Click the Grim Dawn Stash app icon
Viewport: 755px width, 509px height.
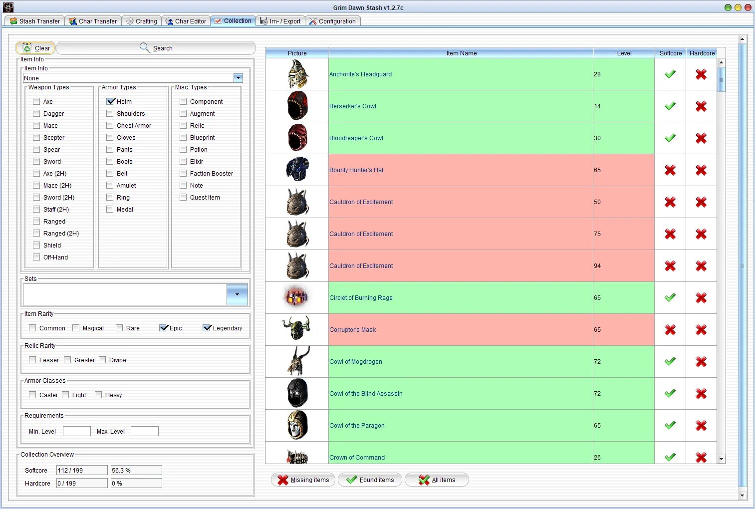coord(8,7)
